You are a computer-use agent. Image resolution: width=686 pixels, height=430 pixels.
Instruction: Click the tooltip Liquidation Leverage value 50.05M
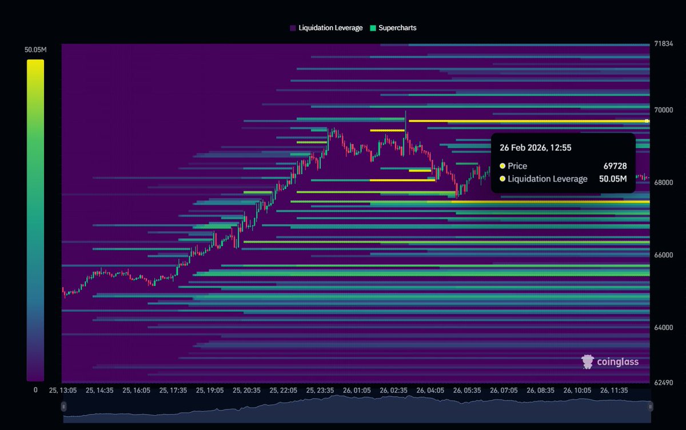click(x=612, y=179)
